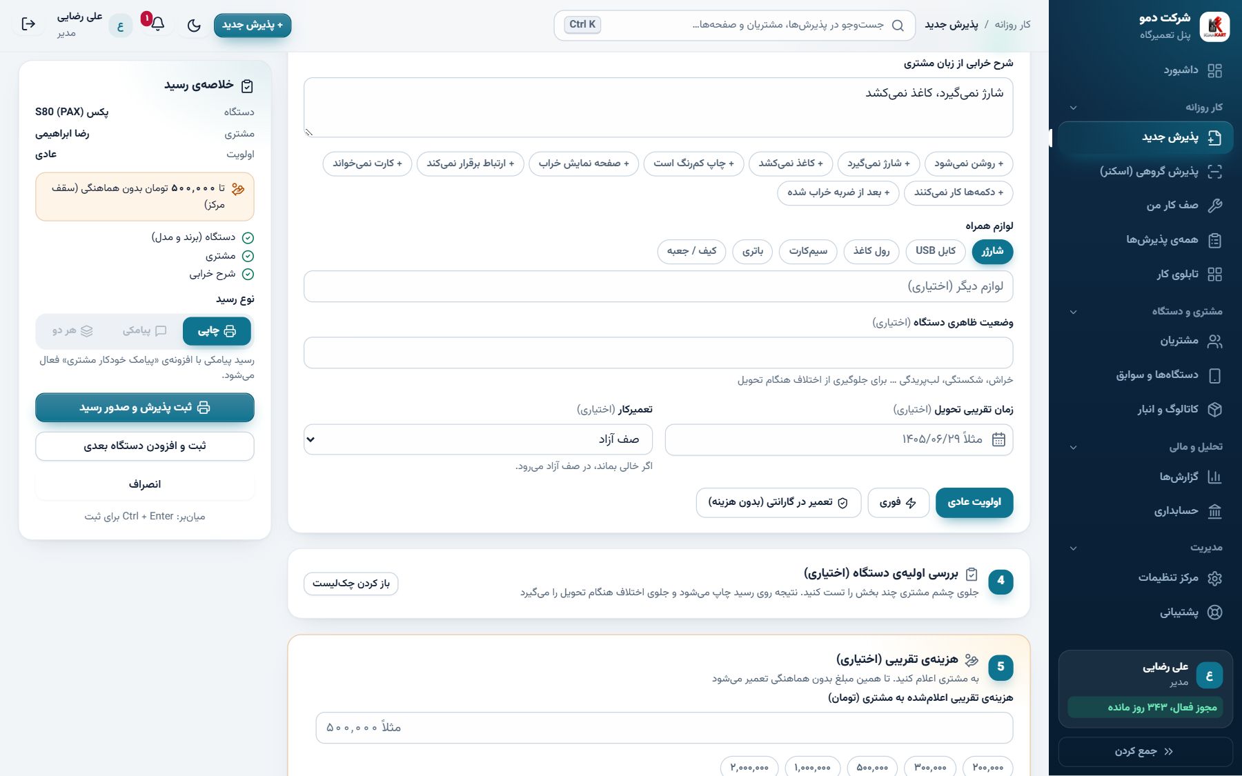The image size is (1242, 776).
Task: Click the کاتالوگ و انبار box icon
Action: (1215, 409)
